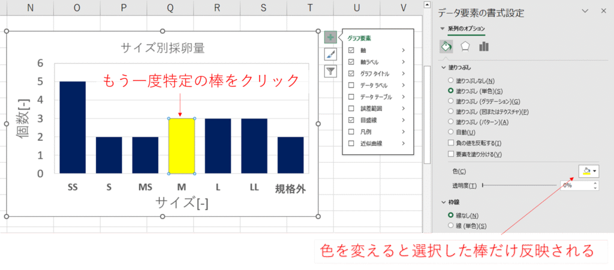The image size is (614, 270).
Task: Enable the 凡例 checkbox
Action: [351, 132]
